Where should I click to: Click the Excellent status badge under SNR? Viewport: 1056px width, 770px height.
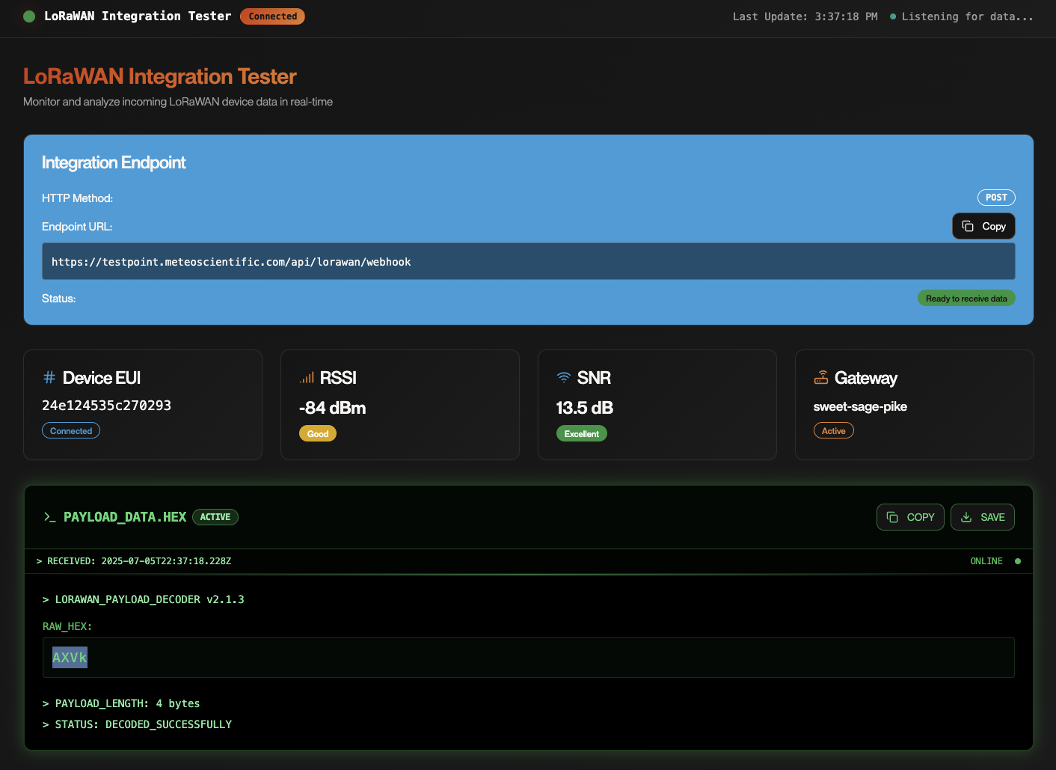581,433
